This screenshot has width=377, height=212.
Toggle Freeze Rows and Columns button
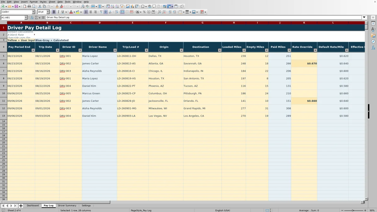click(x=169, y=6)
